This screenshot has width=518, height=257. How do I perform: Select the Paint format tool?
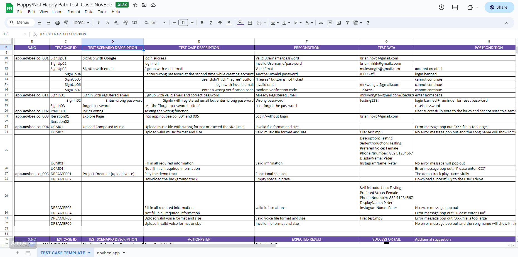[66, 23]
